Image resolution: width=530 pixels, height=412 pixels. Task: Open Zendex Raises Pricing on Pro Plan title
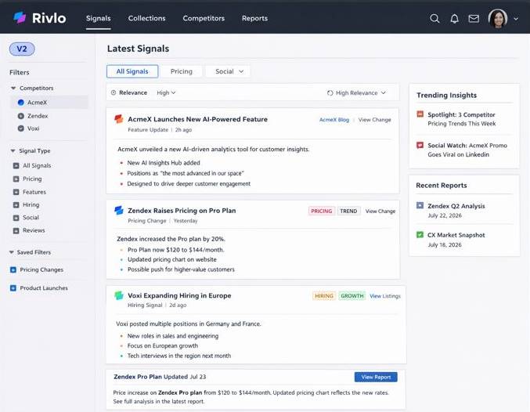pos(182,211)
